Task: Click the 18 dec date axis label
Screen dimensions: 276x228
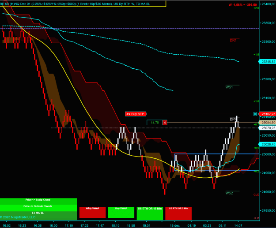Action: (x=174, y=225)
